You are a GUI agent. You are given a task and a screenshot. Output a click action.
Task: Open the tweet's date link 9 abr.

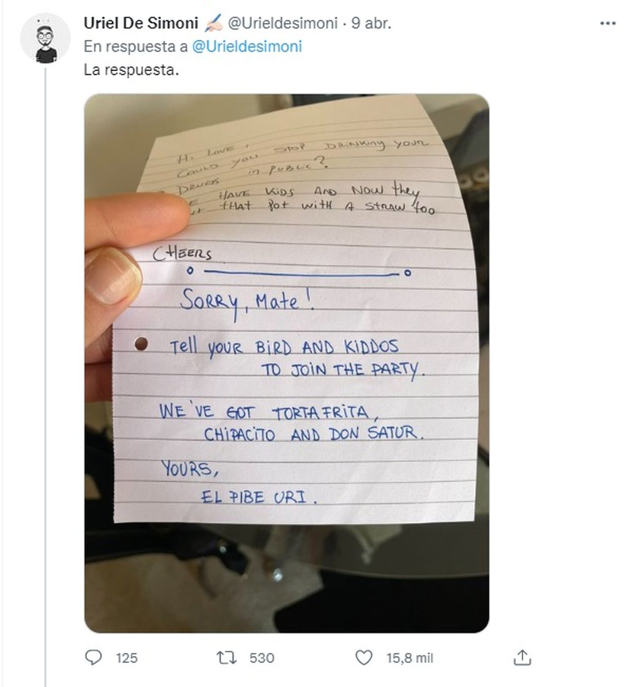(x=371, y=23)
